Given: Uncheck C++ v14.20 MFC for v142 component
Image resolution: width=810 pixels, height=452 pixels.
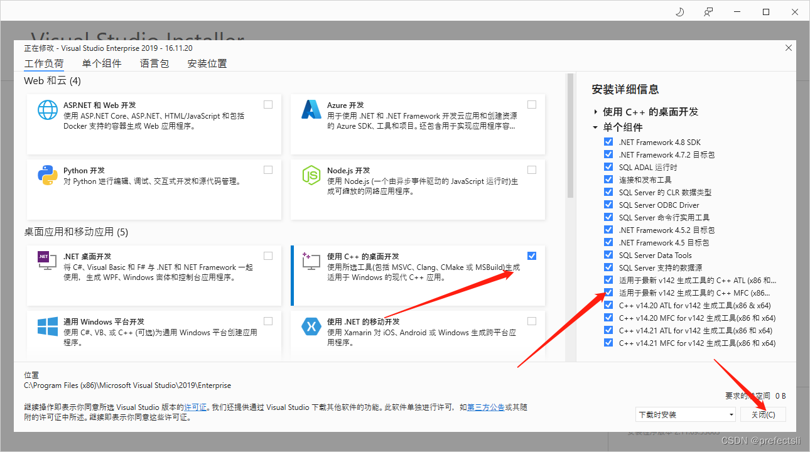Looking at the screenshot, I should click(608, 318).
